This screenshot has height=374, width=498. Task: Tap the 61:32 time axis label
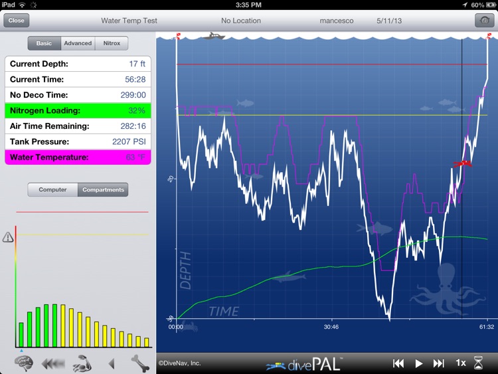click(x=487, y=327)
